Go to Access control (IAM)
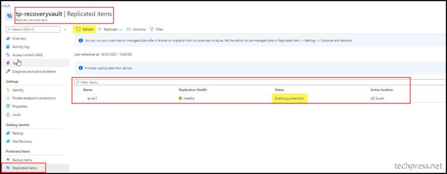Viewport: 447px width, 174px height. pyautogui.click(x=28, y=55)
